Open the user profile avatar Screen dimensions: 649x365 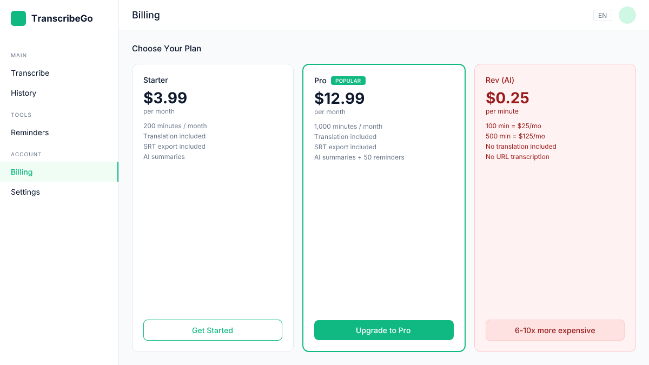coord(627,15)
